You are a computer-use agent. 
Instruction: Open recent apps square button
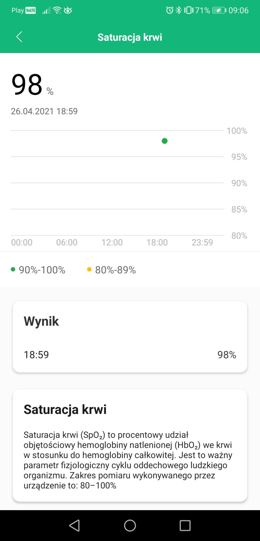(x=185, y=525)
